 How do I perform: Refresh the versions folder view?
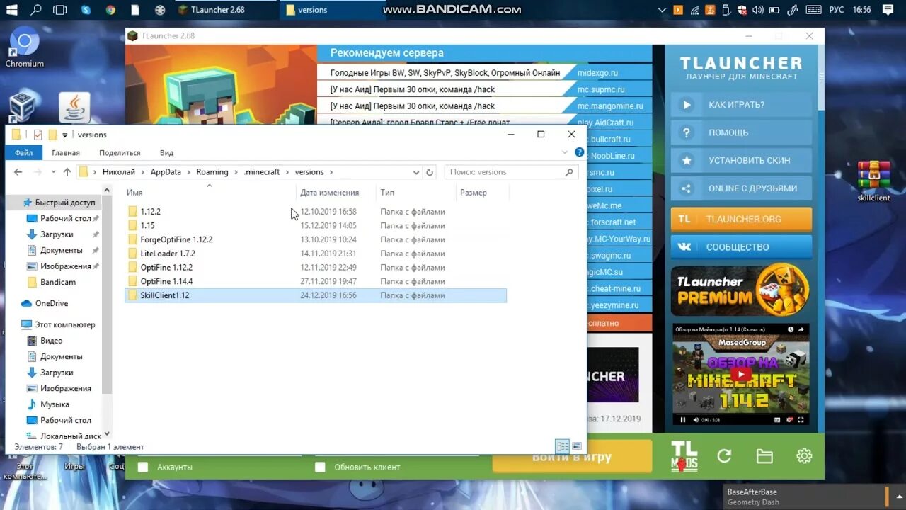point(429,172)
